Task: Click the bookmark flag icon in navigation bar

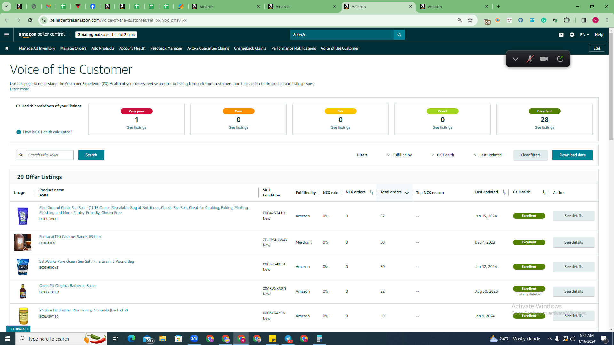Action: pos(7,48)
